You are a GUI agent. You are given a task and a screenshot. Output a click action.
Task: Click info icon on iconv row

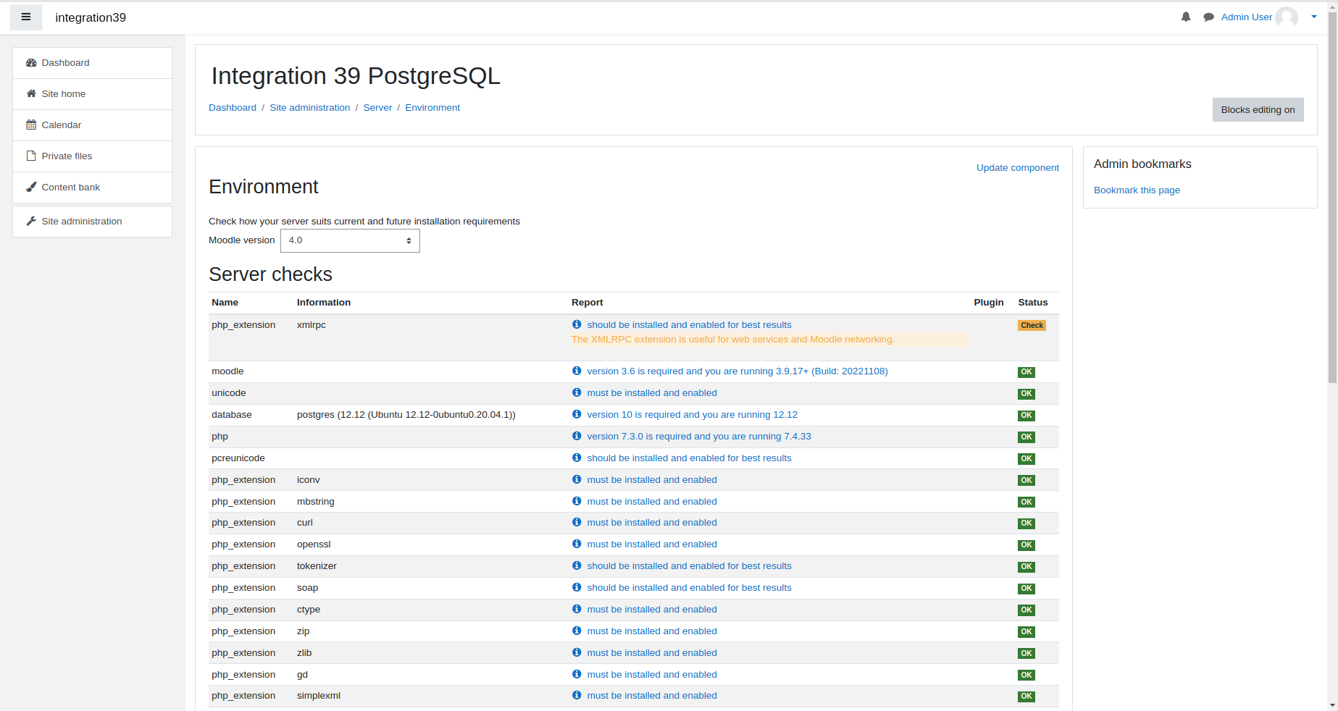tap(577, 479)
